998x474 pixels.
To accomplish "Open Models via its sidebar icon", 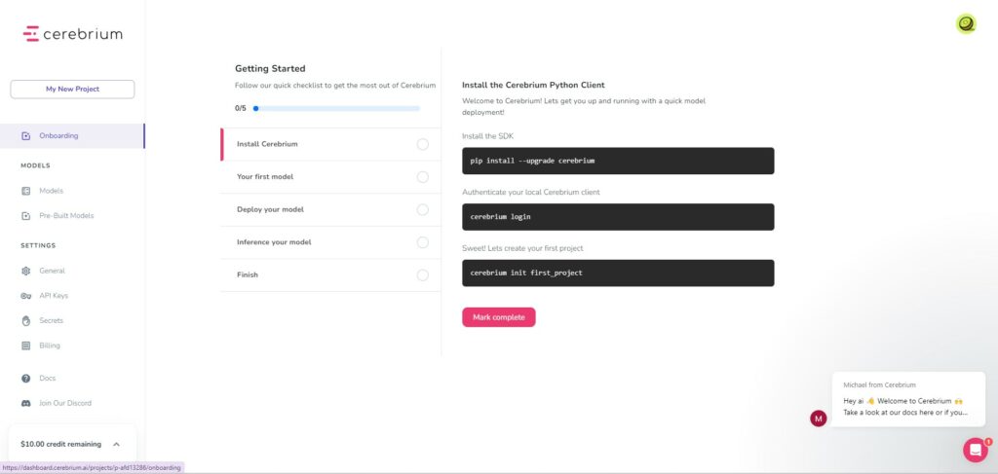I will point(26,191).
